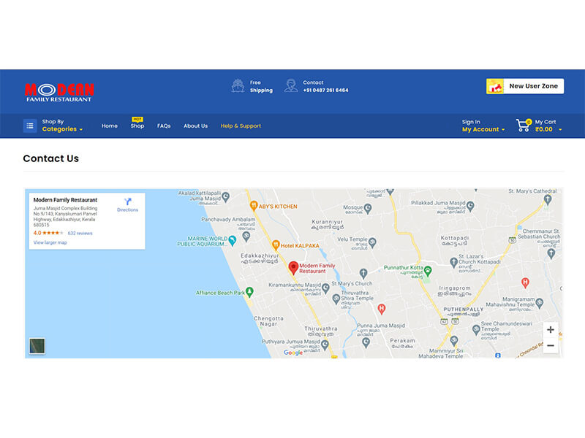Viewport: 585px width, 438px height.
Task: Click the Free Shipping ship icon
Action: point(238,85)
